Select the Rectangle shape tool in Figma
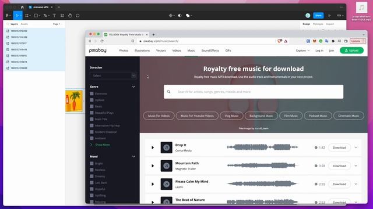 coord(36,16)
